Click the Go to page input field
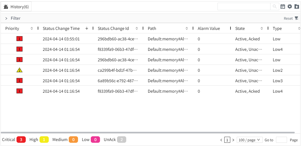 tap(281, 140)
